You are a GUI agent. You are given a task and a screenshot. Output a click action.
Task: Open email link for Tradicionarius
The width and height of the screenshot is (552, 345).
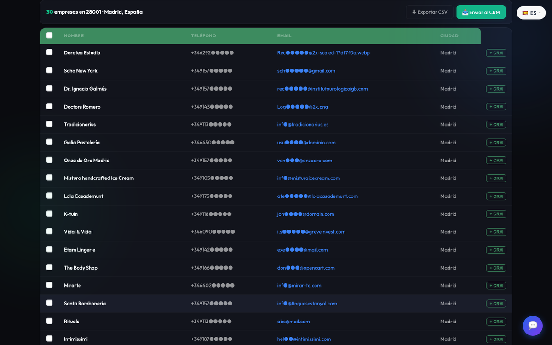(x=303, y=125)
